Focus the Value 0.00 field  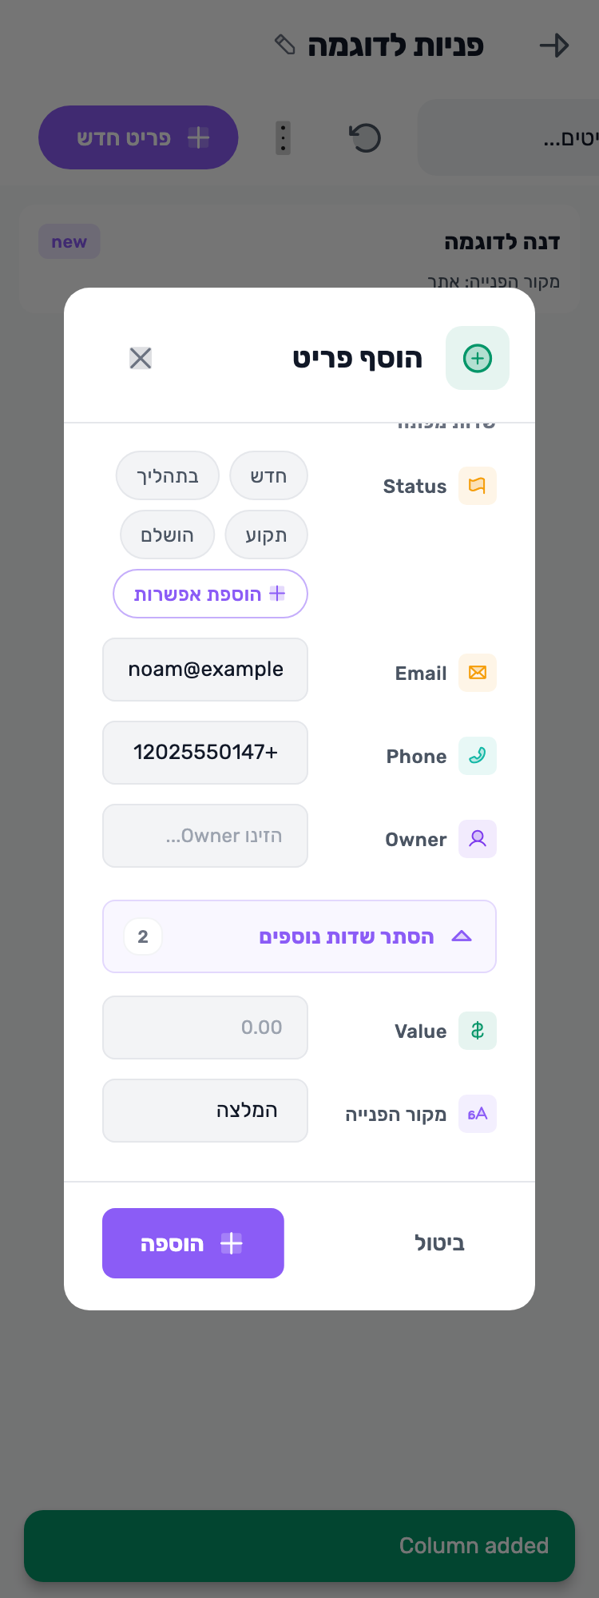tap(205, 1028)
